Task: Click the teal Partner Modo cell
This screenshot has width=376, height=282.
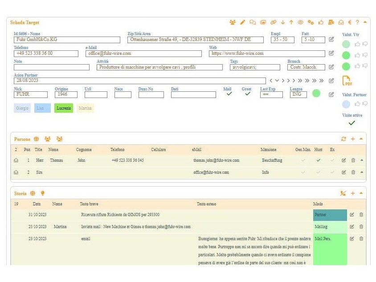Action: 330,215
